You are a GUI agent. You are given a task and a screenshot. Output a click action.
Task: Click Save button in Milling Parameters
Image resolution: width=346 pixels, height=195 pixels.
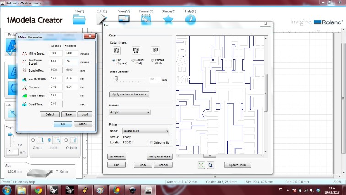[69, 114]
